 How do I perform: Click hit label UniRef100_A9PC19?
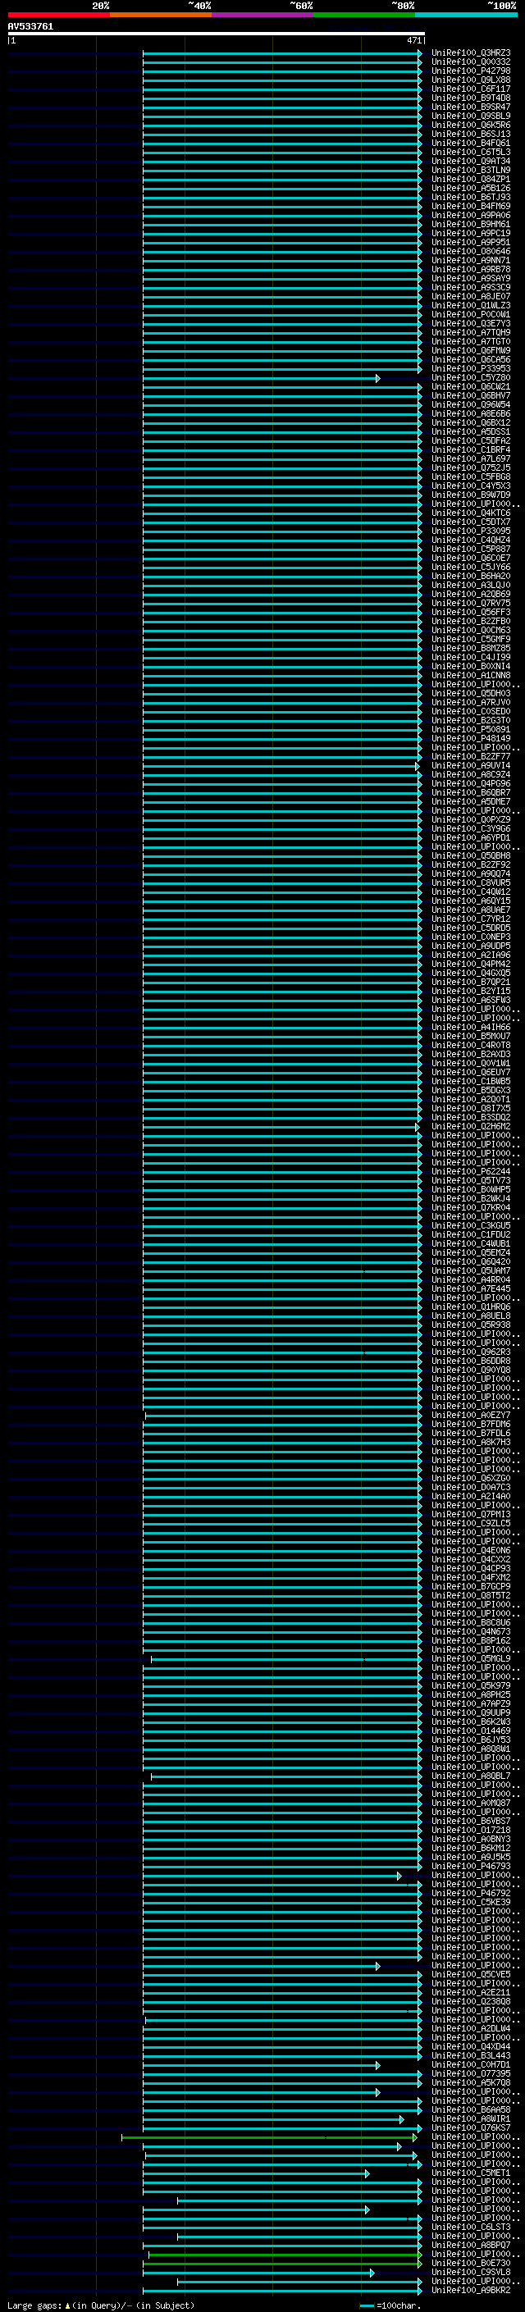pos(470,234)
